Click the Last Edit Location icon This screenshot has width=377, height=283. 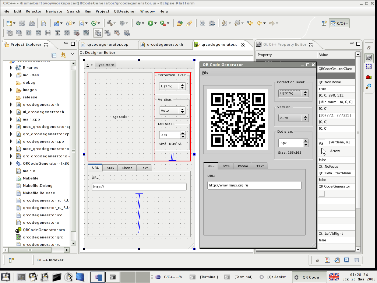(250, 23)
